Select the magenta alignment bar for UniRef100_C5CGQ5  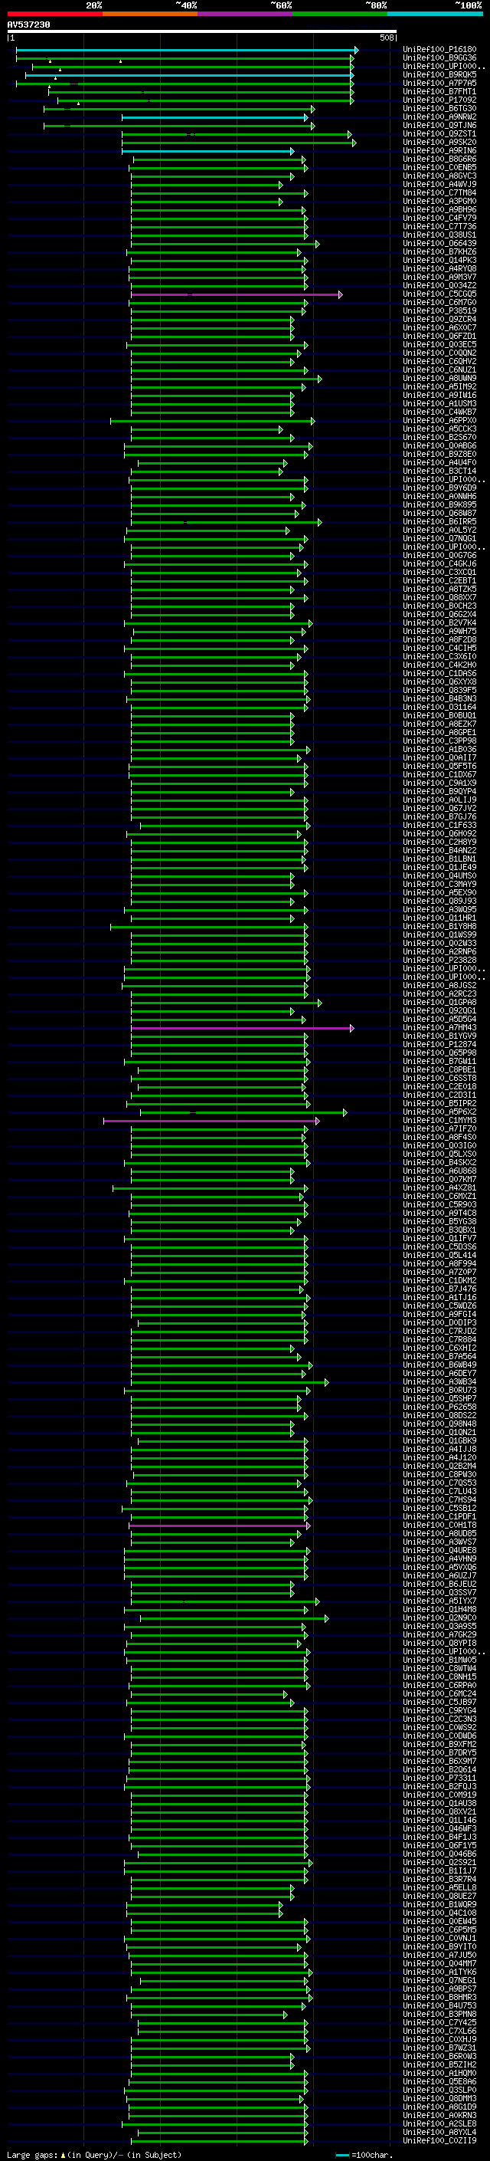tap(237, 294)
